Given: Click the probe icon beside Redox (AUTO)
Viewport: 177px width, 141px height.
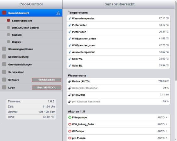Looking at the screenshot, I should 70,81.
